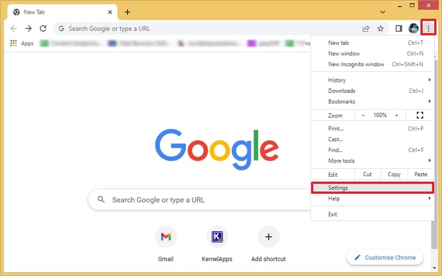Click the back navigation arrow

(x=13, y=29)
